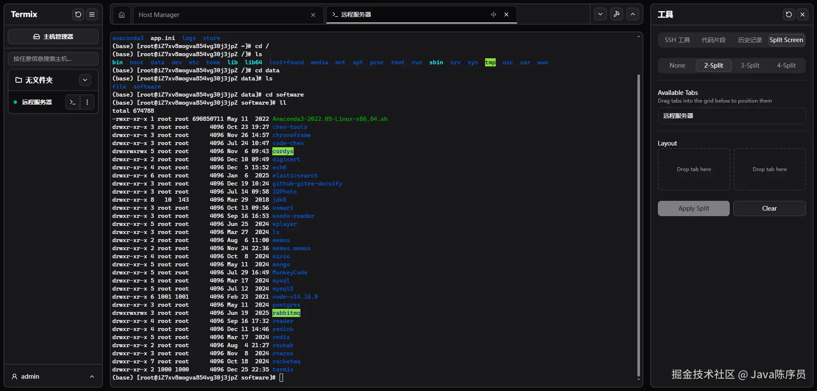This screenshot has height=391, width=817.
Task: Collapse the 无文件夹 folder group
Action: [x=85, y=80]
